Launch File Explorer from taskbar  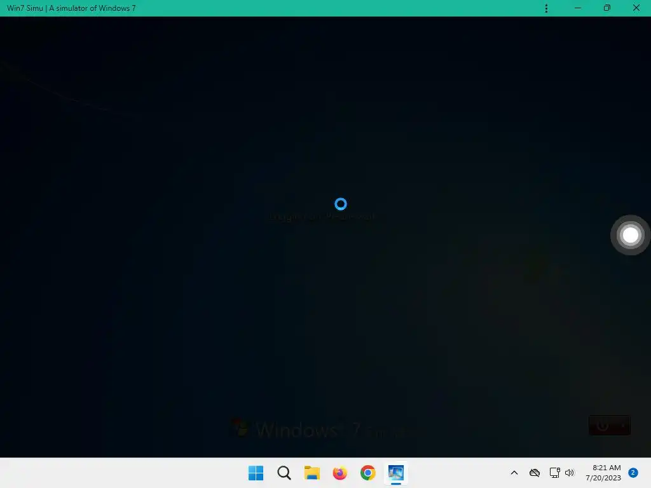312,473
